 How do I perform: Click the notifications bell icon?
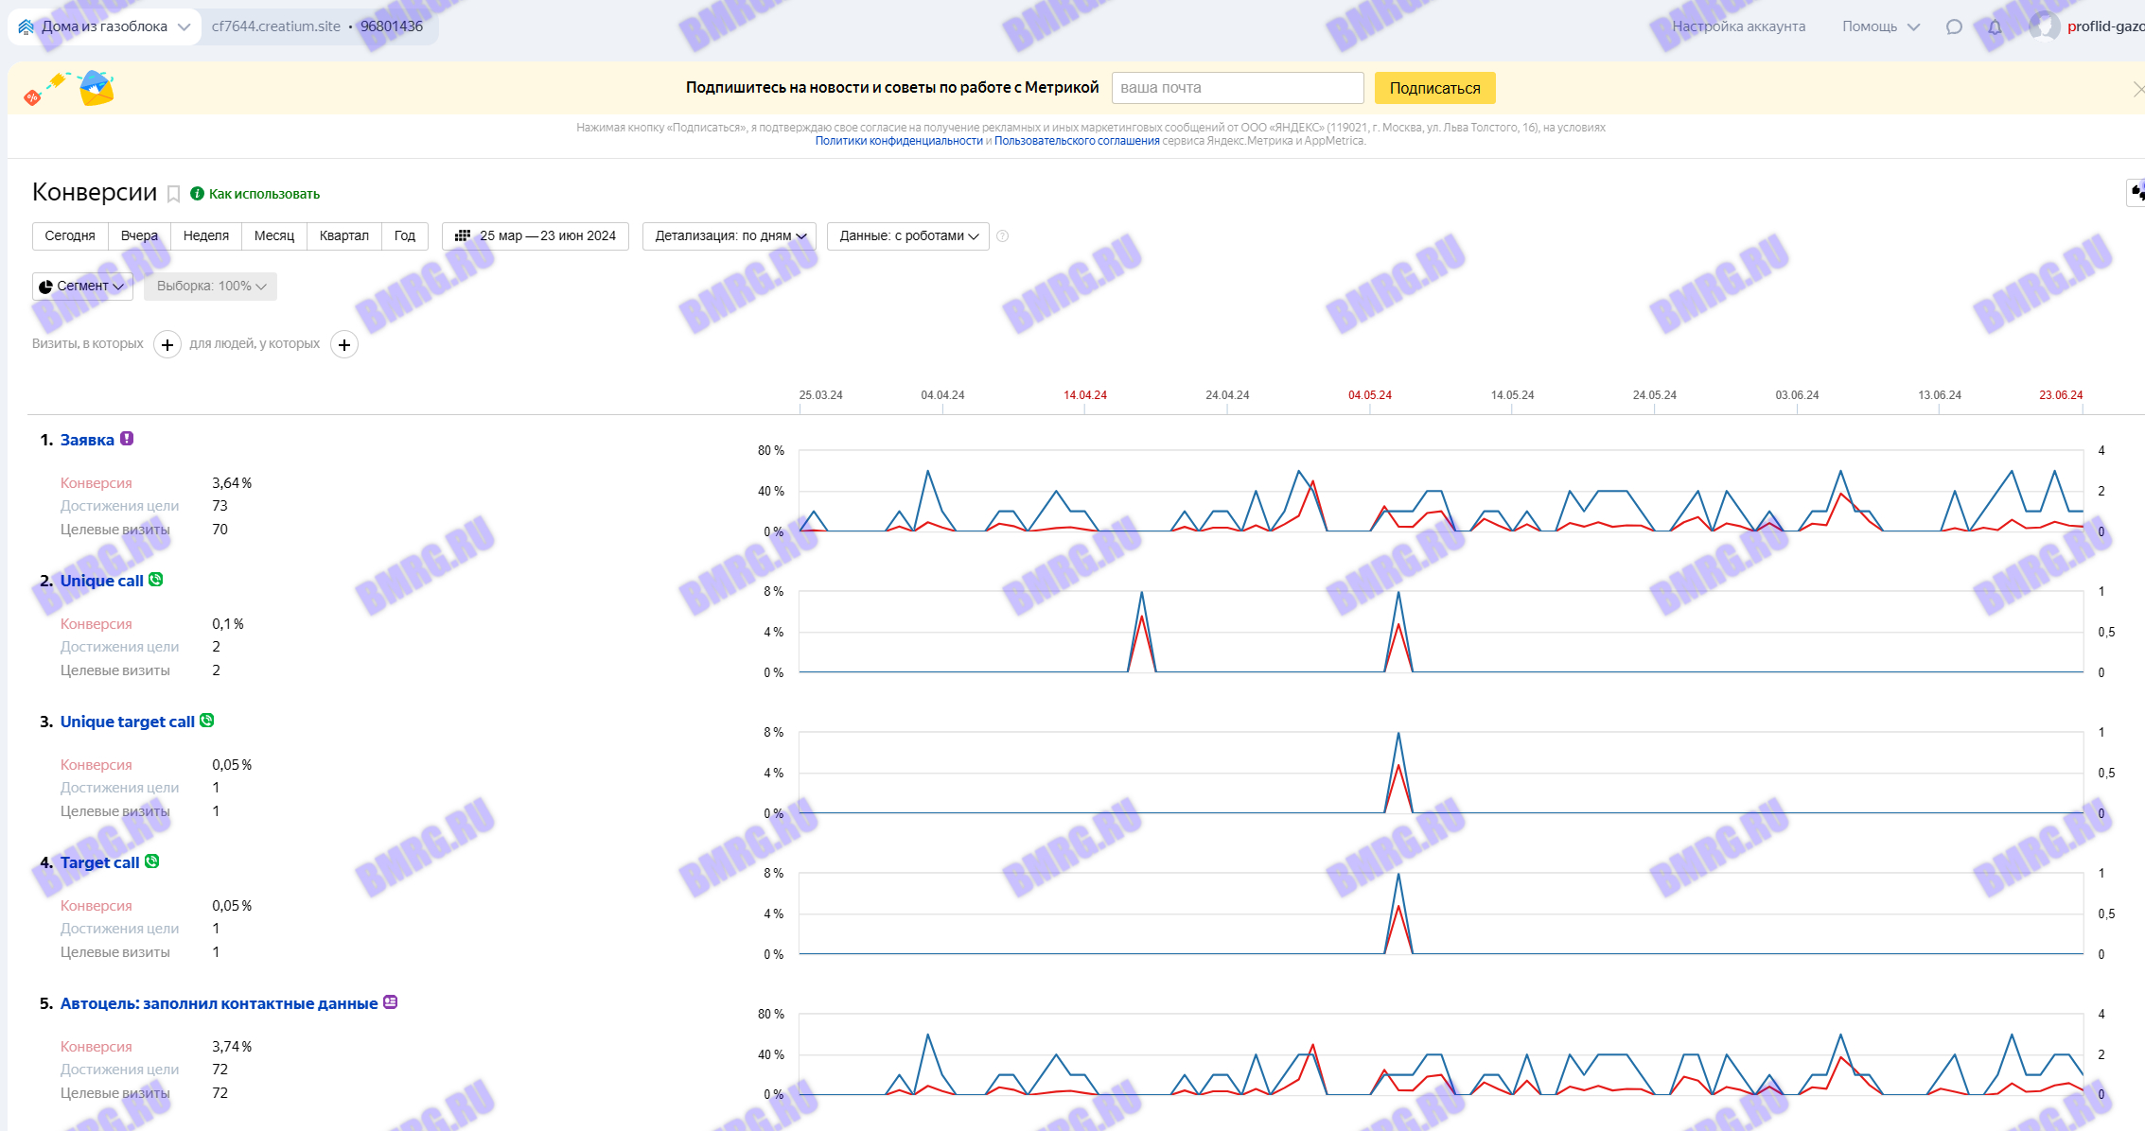coord(1995,26)
